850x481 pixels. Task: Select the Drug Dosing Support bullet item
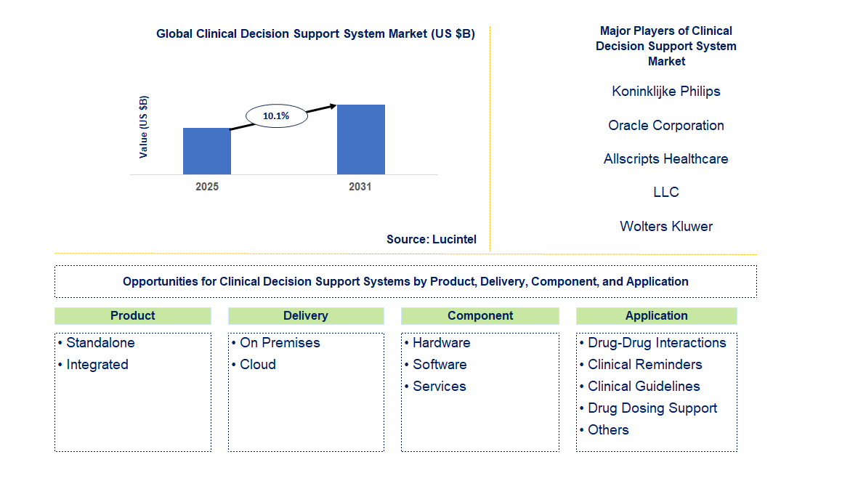coord(648,408)
